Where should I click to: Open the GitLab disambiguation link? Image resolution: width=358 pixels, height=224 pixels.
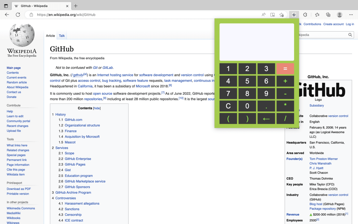coord(108,67)
